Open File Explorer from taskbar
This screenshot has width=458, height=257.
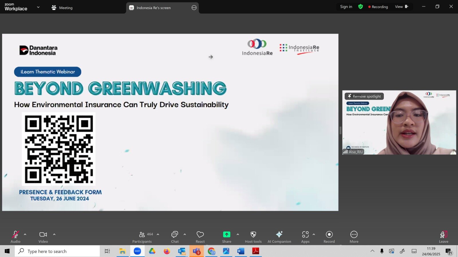(123, 251)
